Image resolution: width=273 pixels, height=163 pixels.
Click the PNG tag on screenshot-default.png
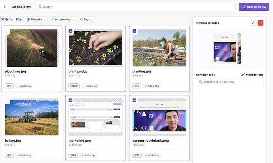(x=137, y=155)
